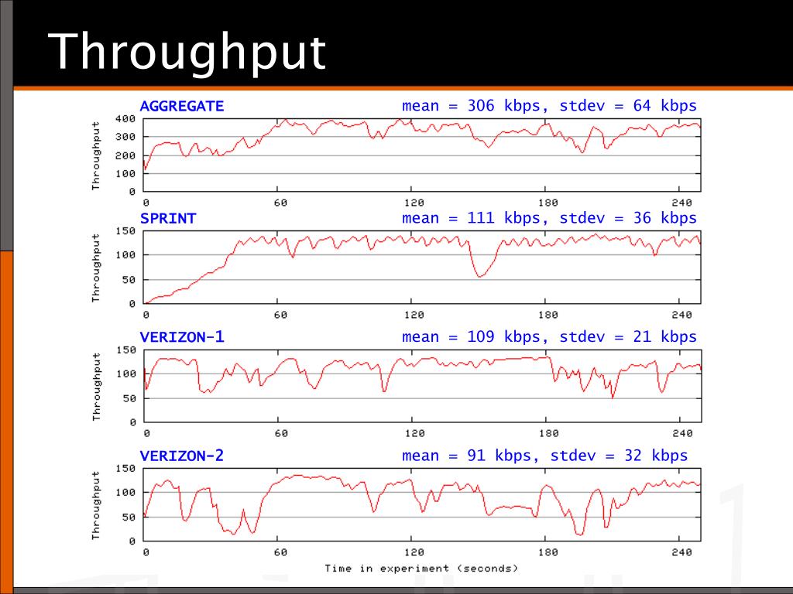The height and width of the screenshot is (594, 793).
Task: Click the 'mean = 306 kbps, stdev = 64 kbps' text
Action: click(x=549, y=105)
